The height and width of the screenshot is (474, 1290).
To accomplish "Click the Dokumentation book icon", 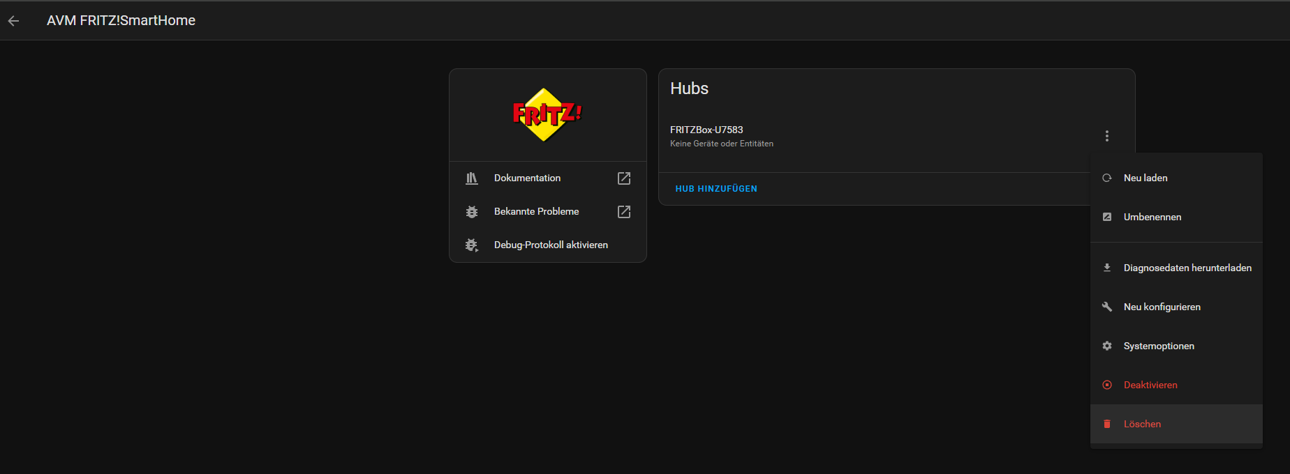I will tap(472, 178).
